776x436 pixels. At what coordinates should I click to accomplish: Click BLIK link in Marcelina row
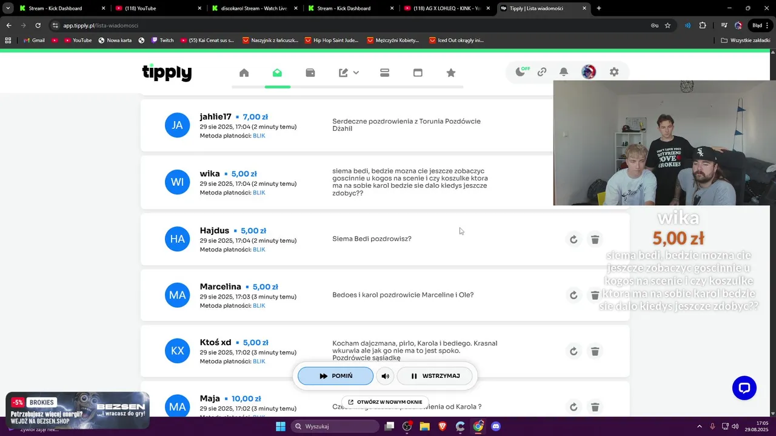tap(259, 306)
